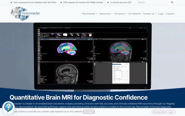The image size is (185, 116).
Task: Focus the Search input field
Action: (153, 2)
